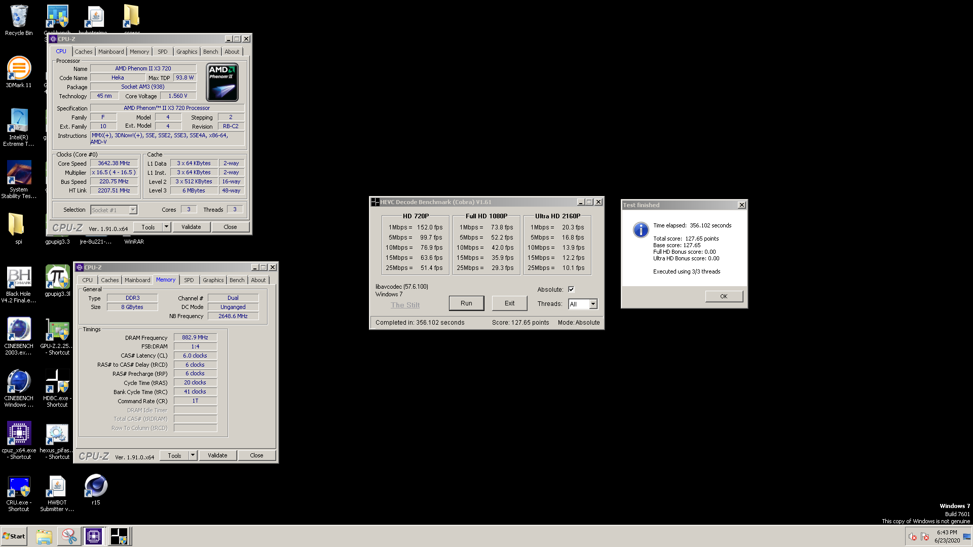The height and width of the screenshot is (547, 973).
Task: Expand Tools dropdown arrow in lower CPU-Z
Action: 193,455
